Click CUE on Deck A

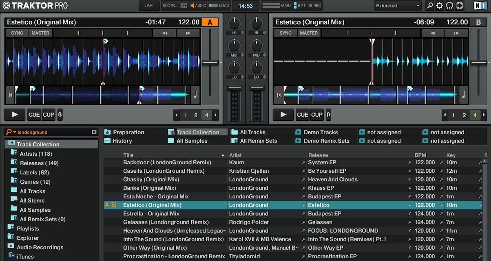click(34, 115)
